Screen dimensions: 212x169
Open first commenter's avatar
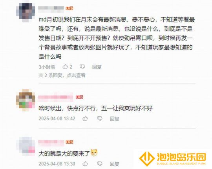pos(26,13)
